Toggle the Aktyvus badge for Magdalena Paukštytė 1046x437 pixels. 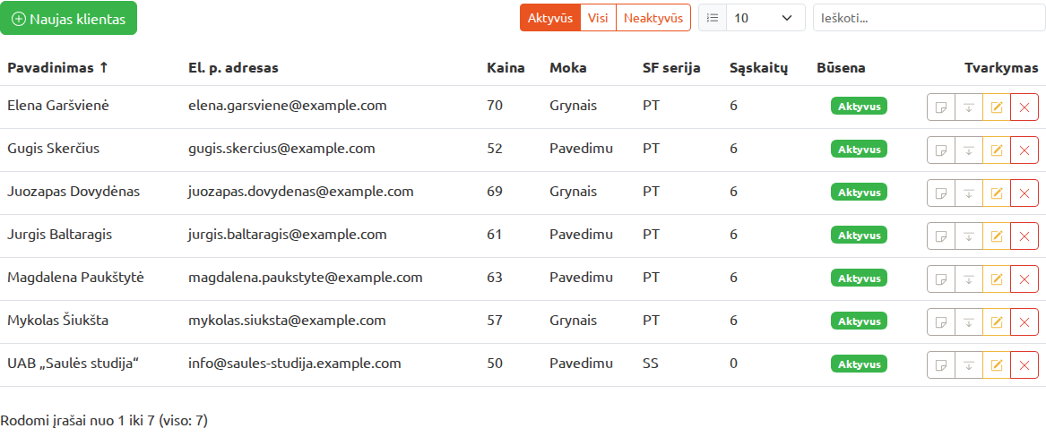click(x=859, y=278)
